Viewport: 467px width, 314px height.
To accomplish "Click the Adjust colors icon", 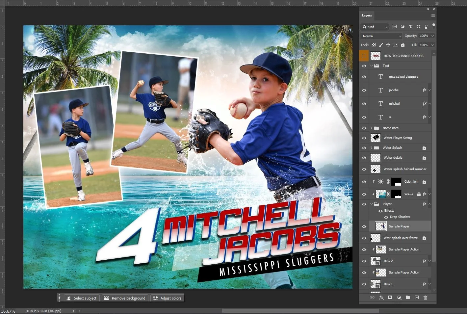I will click(x=155, y=298).
